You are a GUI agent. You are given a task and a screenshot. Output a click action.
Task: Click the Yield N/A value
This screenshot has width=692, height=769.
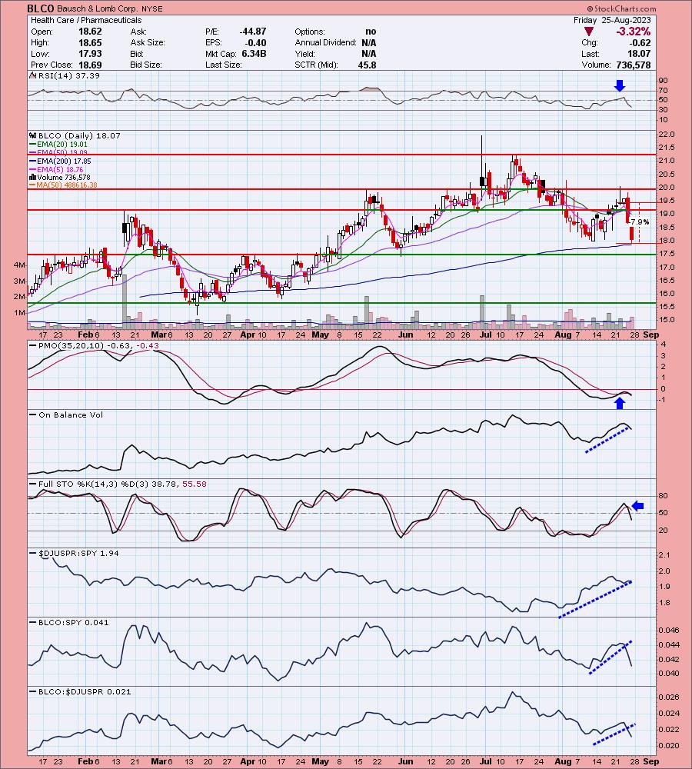[x=369, y=54]
